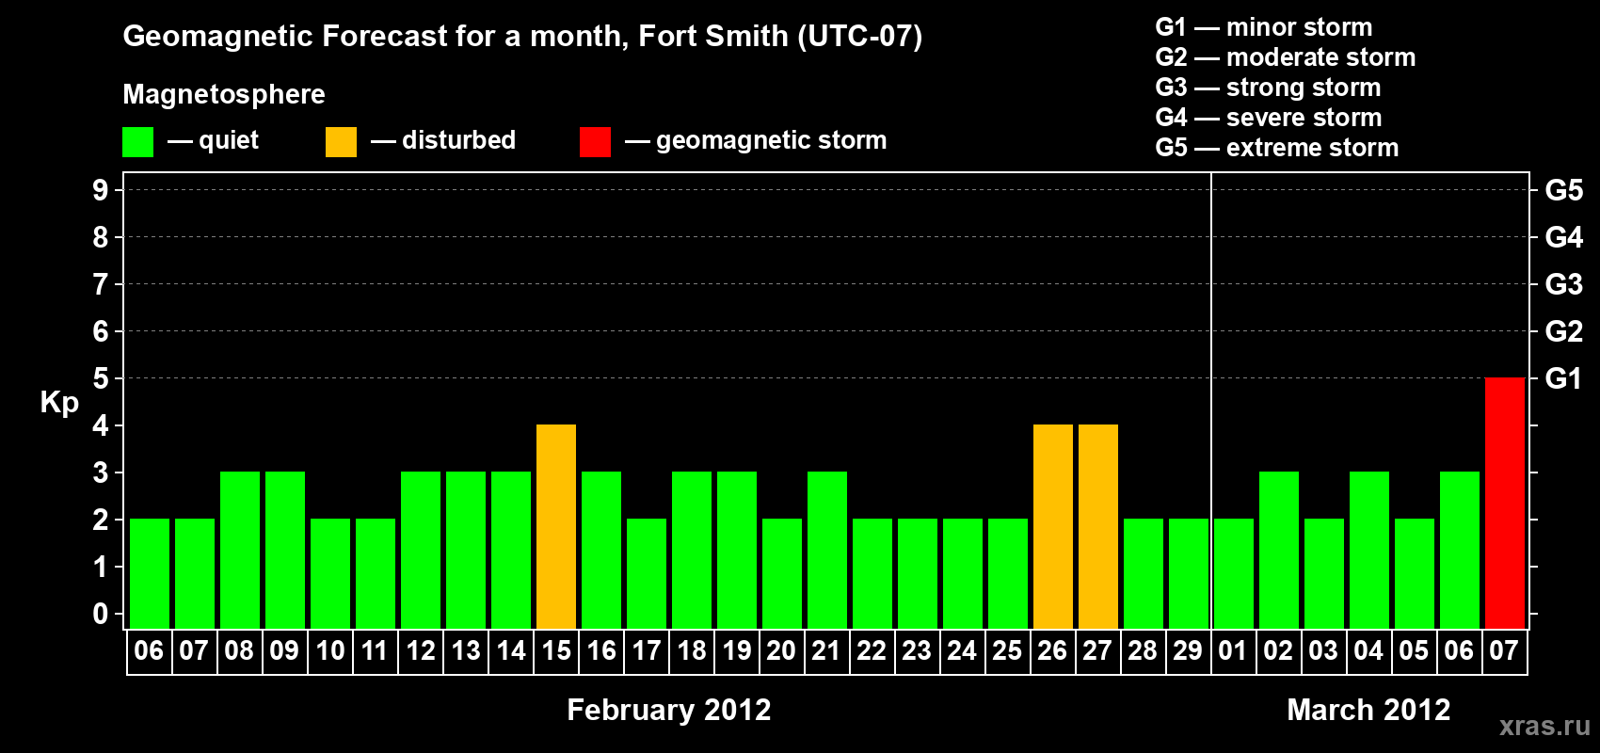Click the green bar for February 08
Image resolution: width=1600 pixels, height=753 pixels.
240,550
